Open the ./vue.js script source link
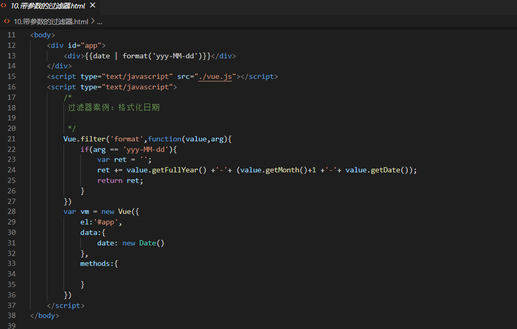 coord(215,77)
